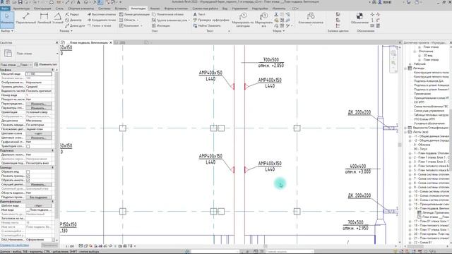Open Найти/Заменить find and replace
The height and width of the screenshot is (254, 452).
pos(207,25)
